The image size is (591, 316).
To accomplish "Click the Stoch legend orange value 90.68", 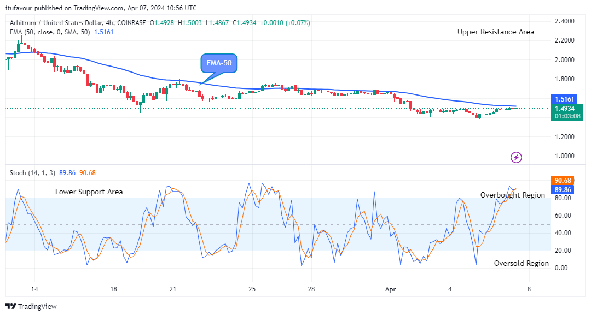I will click(x=88, y=173).
